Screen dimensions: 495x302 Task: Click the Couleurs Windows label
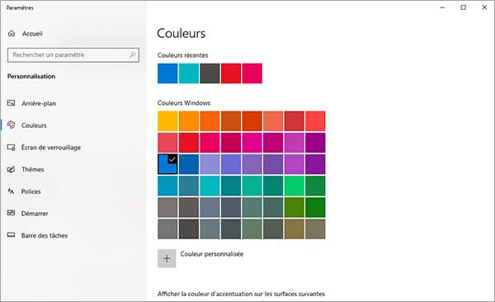[x=184, y=103]
